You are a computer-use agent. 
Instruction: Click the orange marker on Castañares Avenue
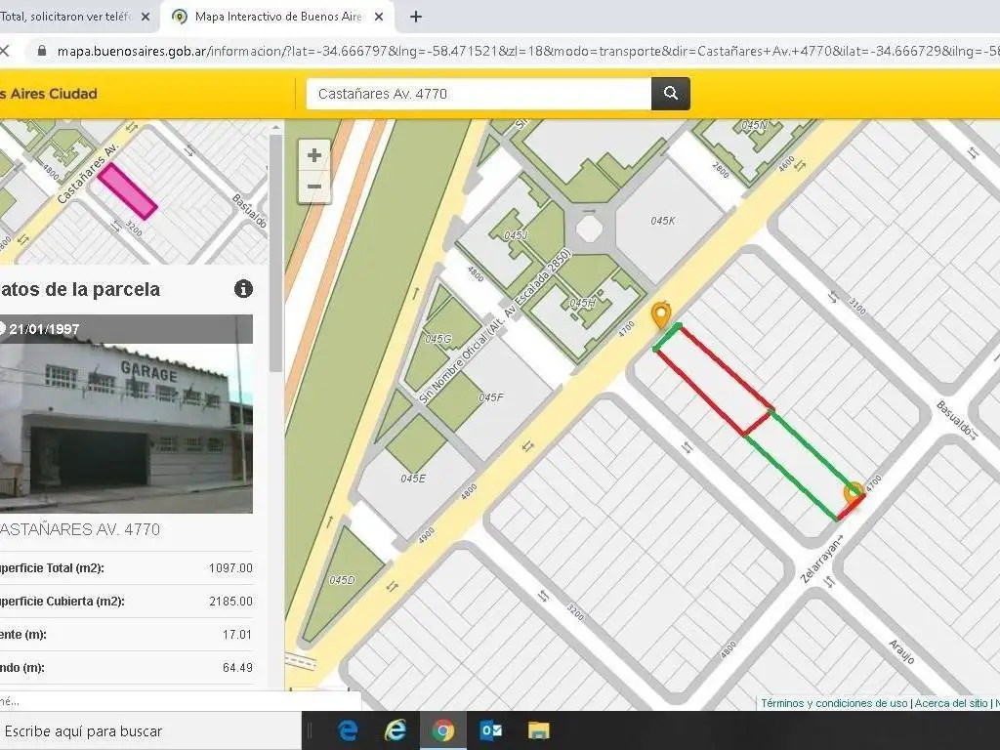[x=661, y=315]
